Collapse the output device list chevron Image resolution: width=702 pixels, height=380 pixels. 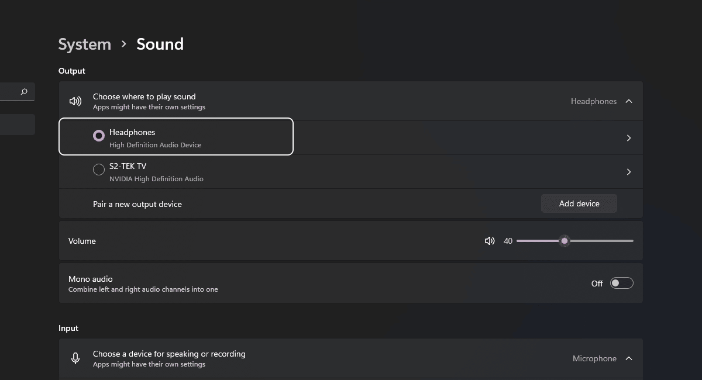[x=629, y=101]
